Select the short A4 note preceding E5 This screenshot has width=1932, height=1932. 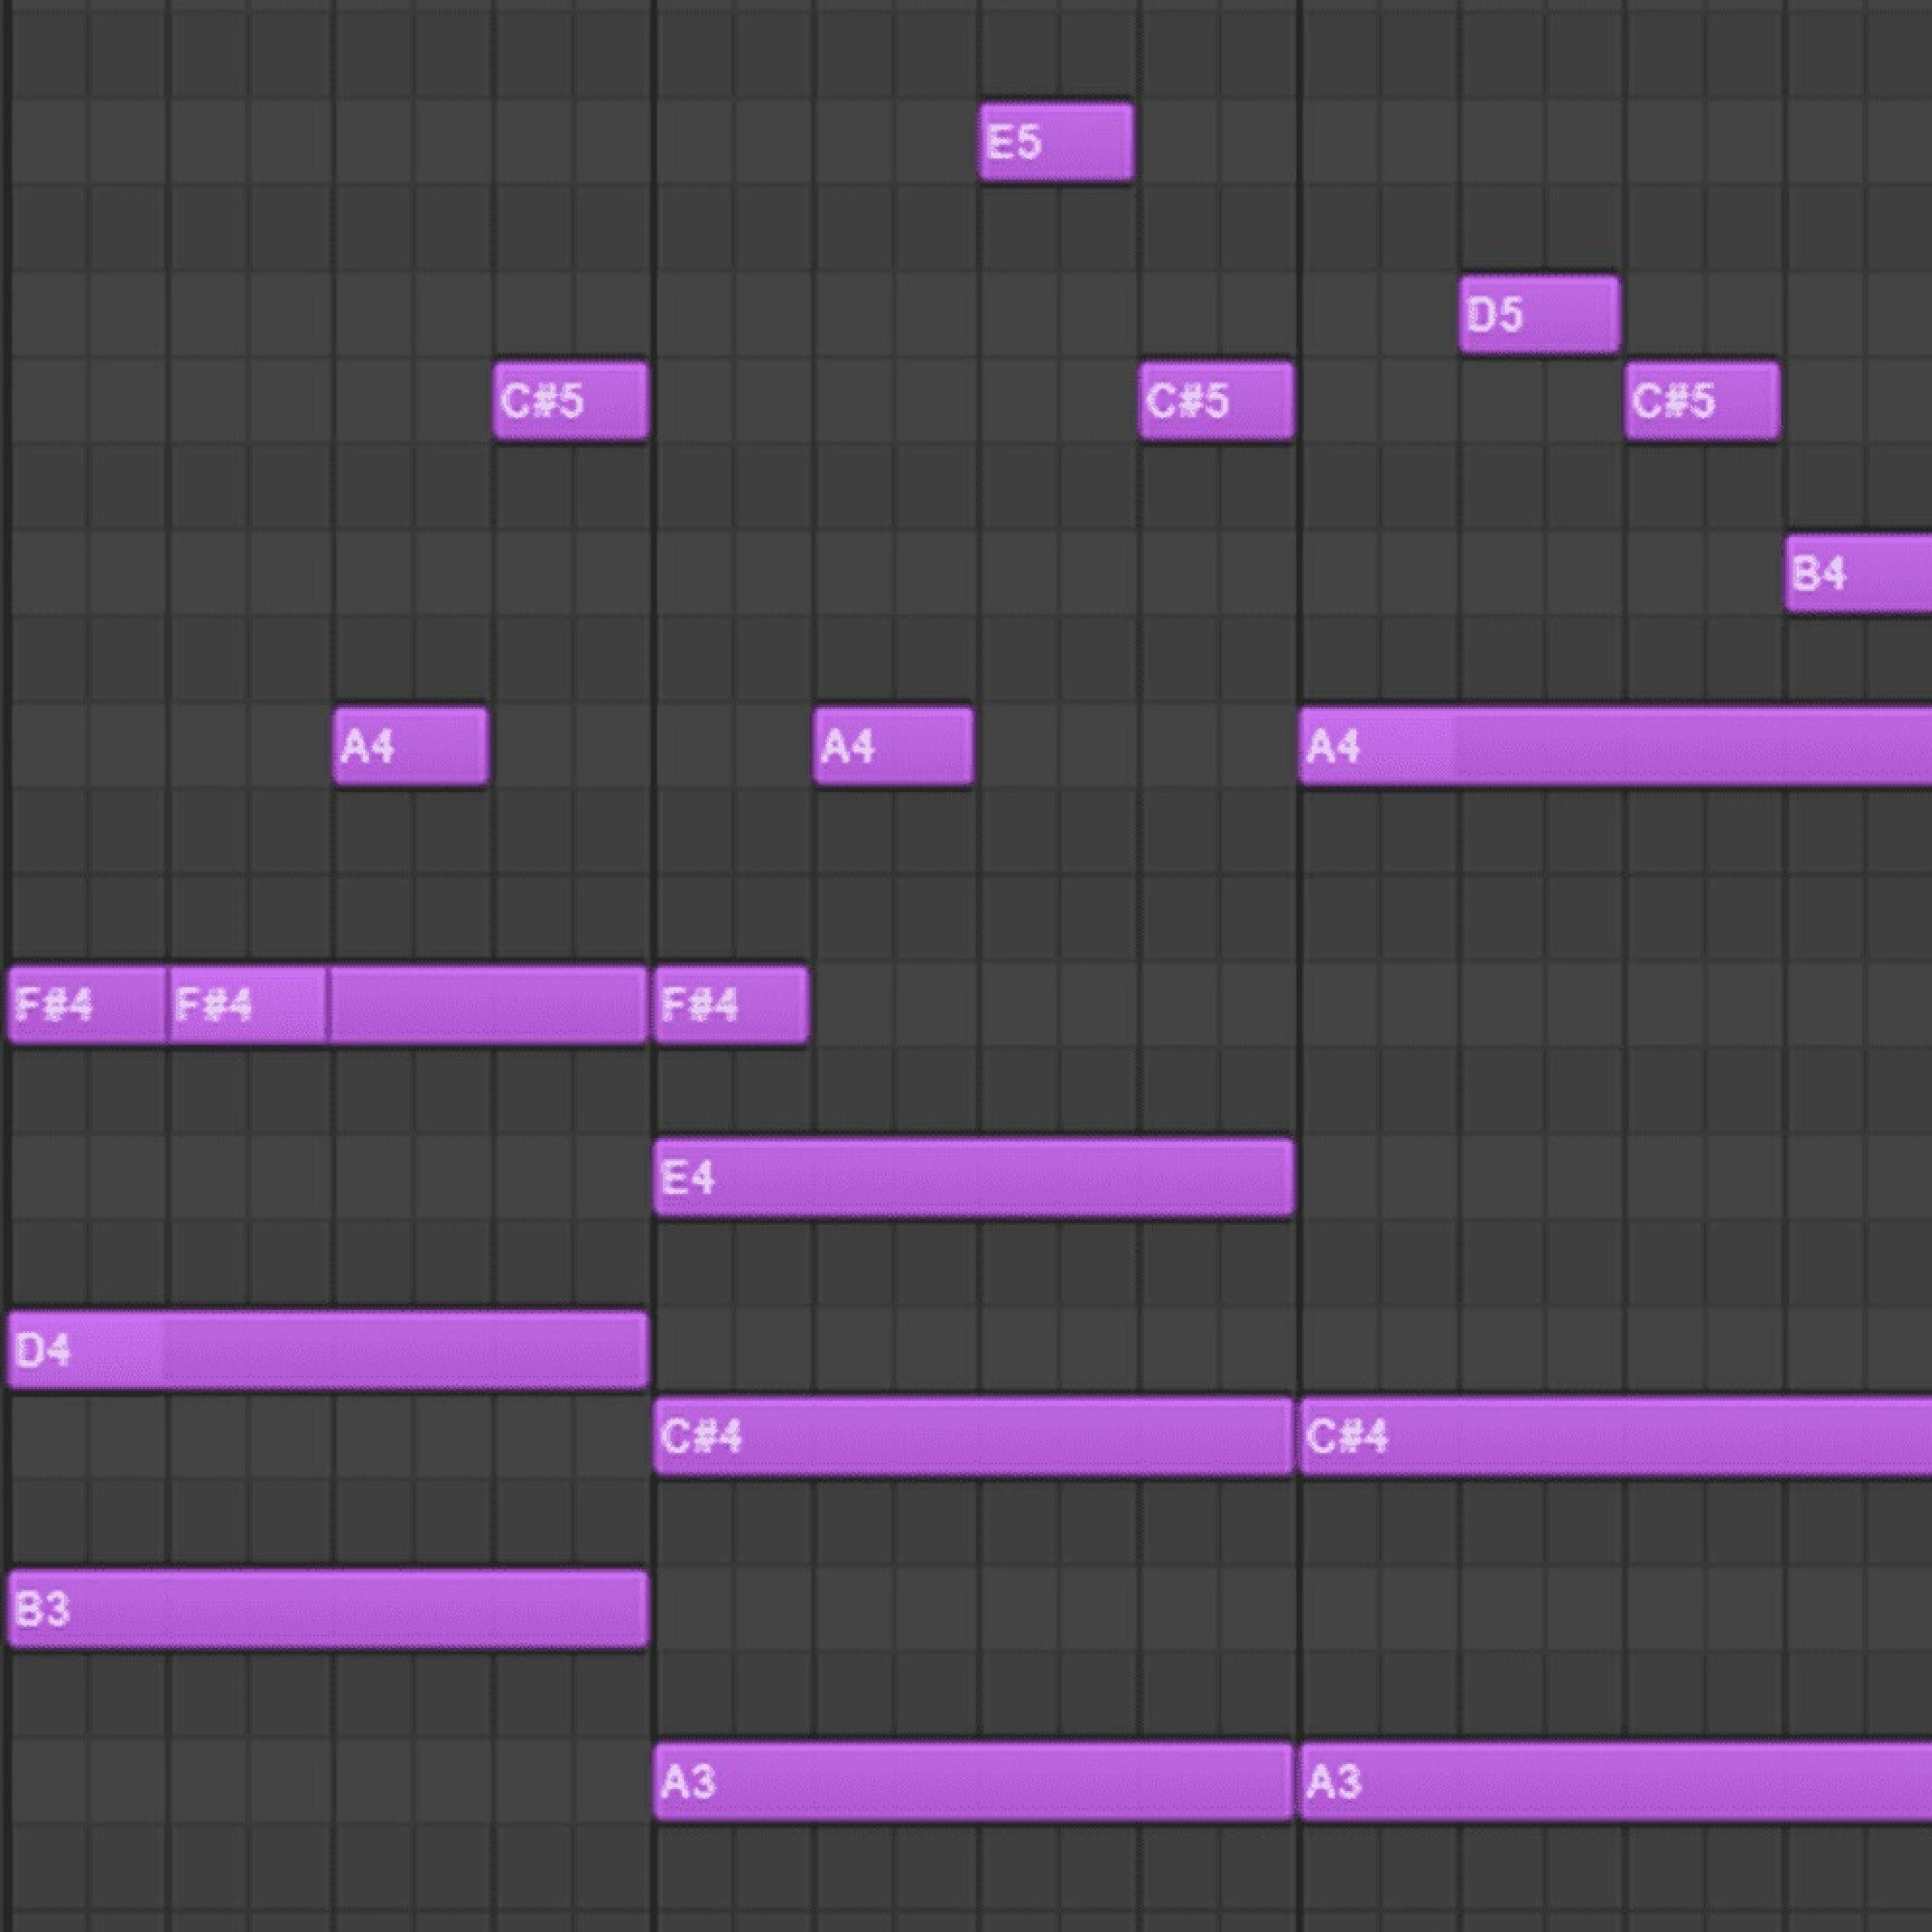pyautogui.click(x=892, y=746)
